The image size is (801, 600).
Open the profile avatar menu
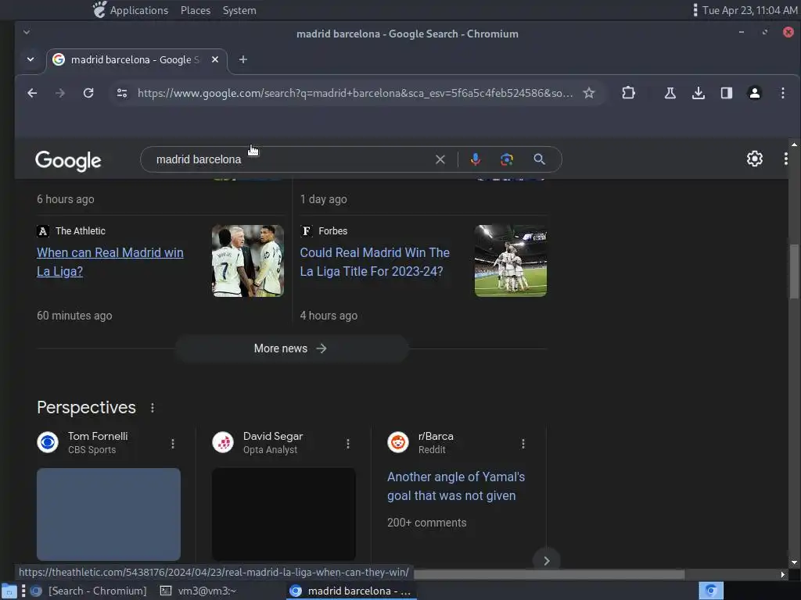[x=755, y=93]
